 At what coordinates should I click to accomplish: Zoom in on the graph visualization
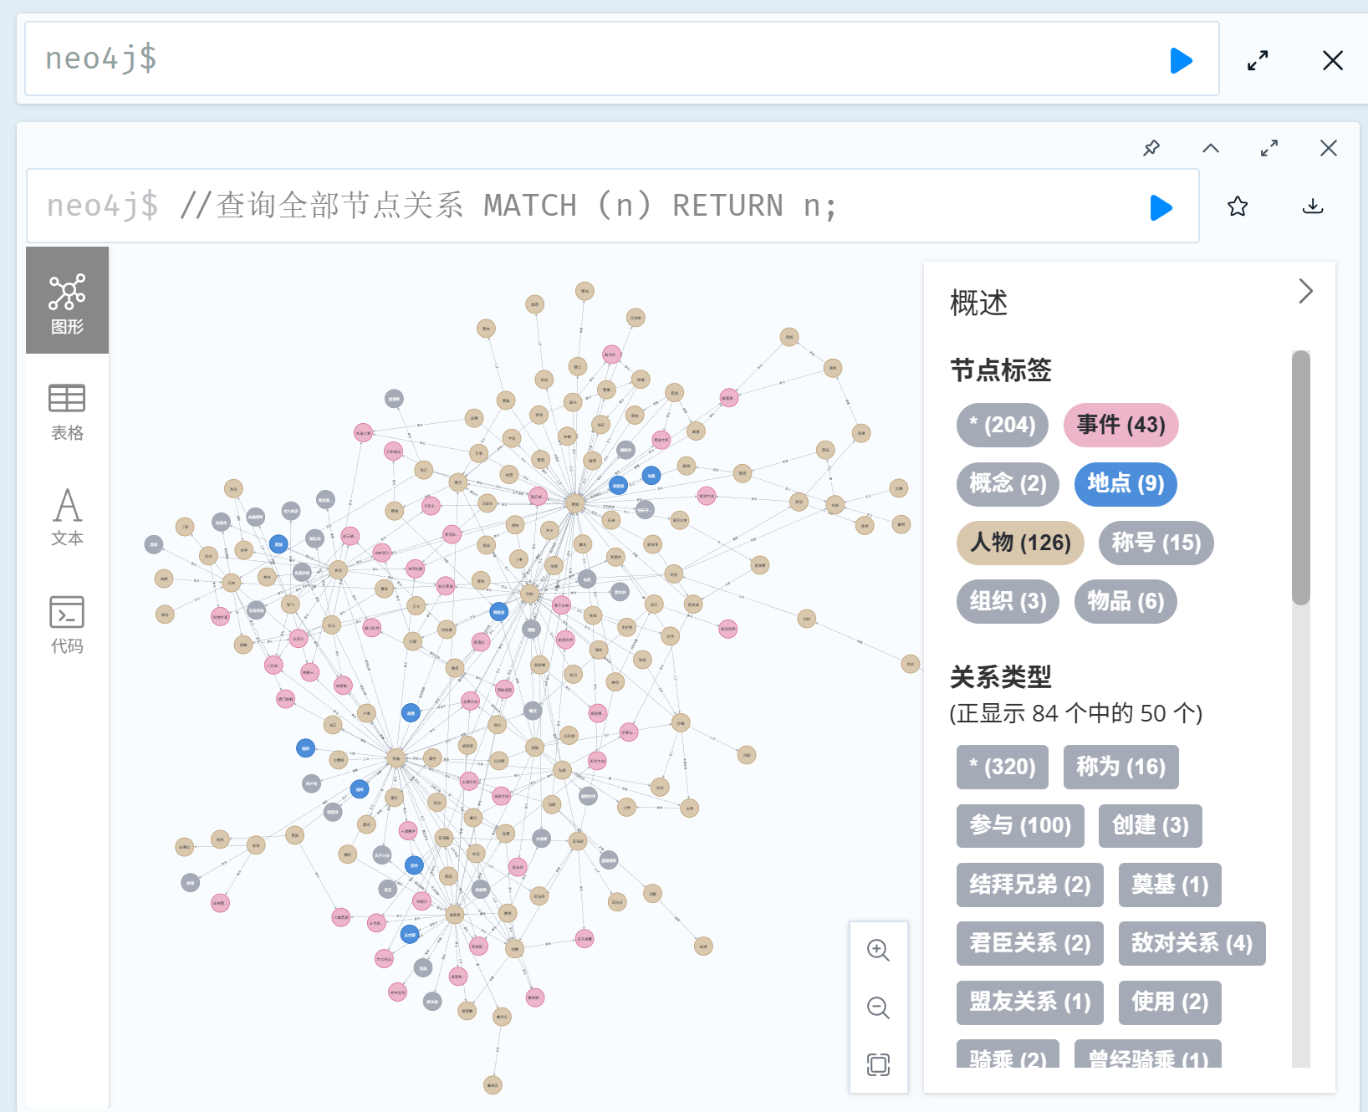pyautogui.click(x=878, y=950)
